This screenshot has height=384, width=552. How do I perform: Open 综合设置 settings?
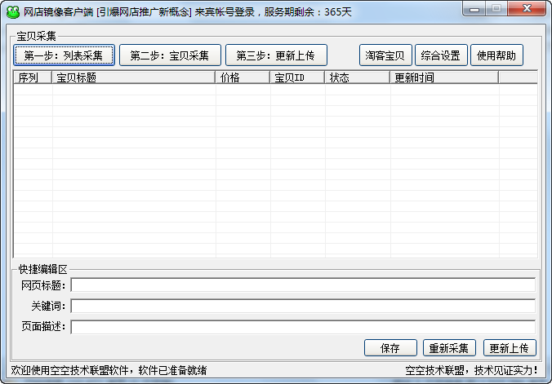coord(441,55)
